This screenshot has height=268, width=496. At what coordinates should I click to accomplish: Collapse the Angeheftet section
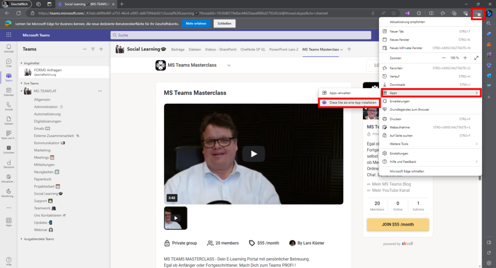(x=21, y=63)
